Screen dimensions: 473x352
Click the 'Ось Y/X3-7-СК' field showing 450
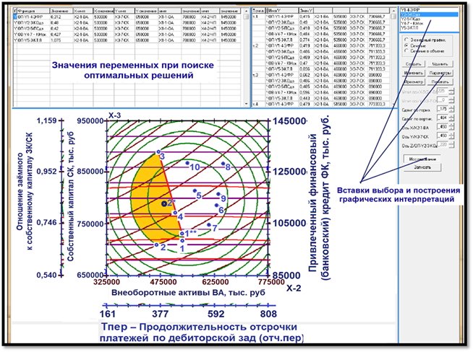tap(443, 136)
